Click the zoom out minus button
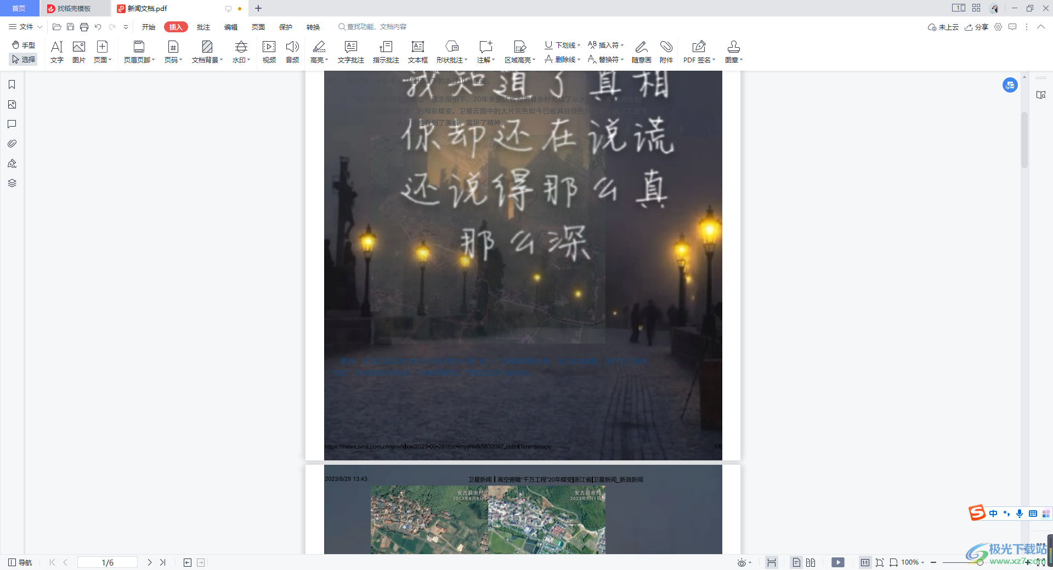Viewport: 1053px width, 570px height. click(x=933, y=562)
